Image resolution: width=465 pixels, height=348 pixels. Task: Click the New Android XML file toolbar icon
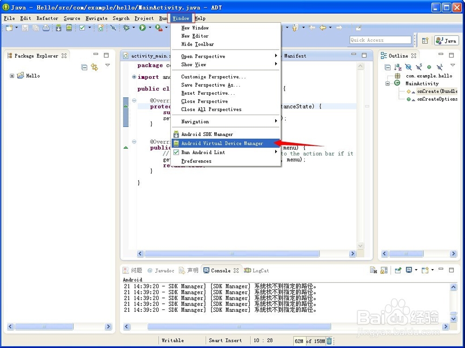(101, 28)
